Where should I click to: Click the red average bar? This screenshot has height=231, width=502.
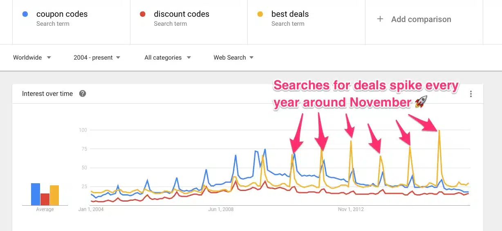click(45, 199)
